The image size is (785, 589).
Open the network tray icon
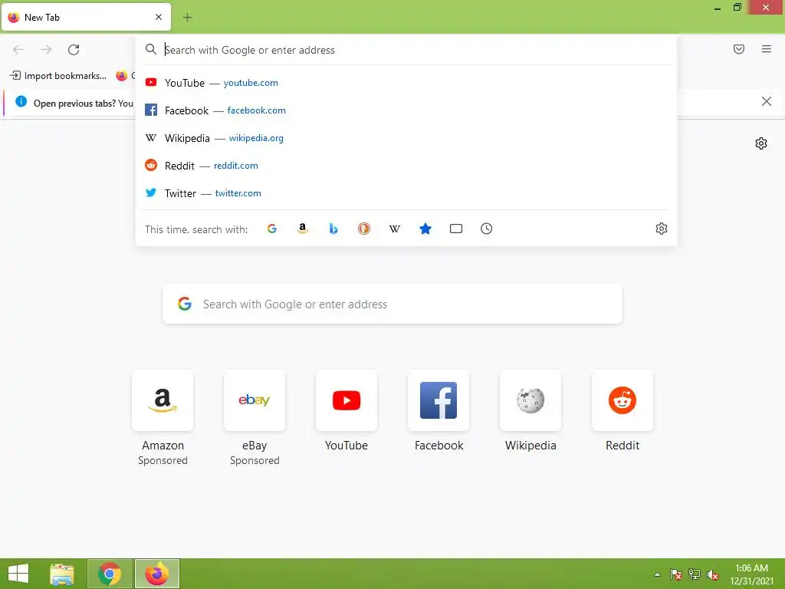[695, 574]
